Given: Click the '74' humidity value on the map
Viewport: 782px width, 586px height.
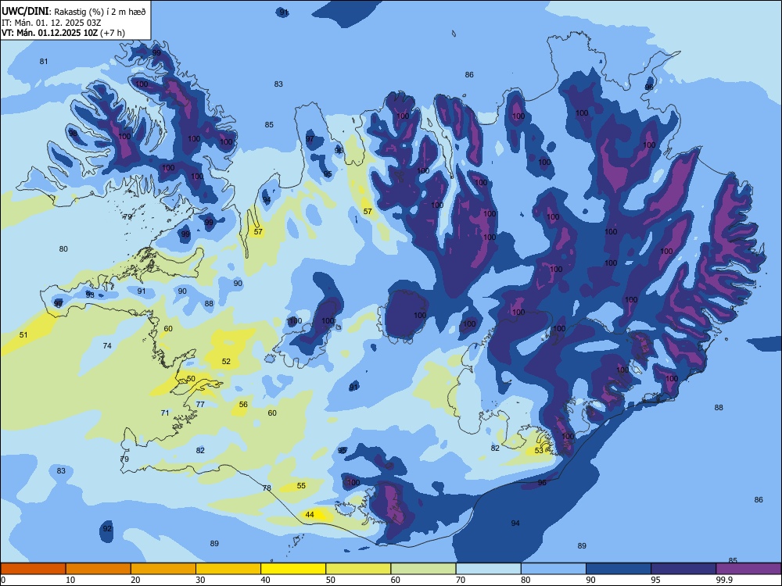Looking at the screenshot, I should (107, 345).
